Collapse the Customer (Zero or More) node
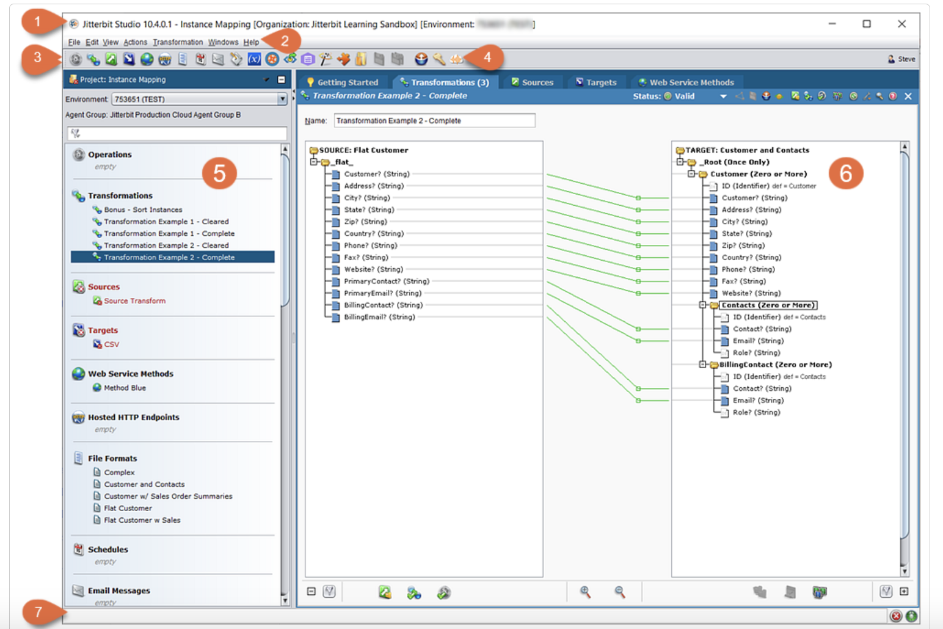 coord(691,174)
